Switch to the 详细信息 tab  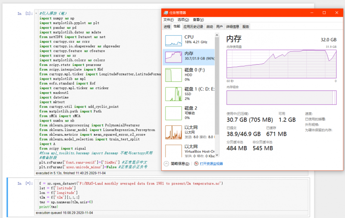pos(232,27)
